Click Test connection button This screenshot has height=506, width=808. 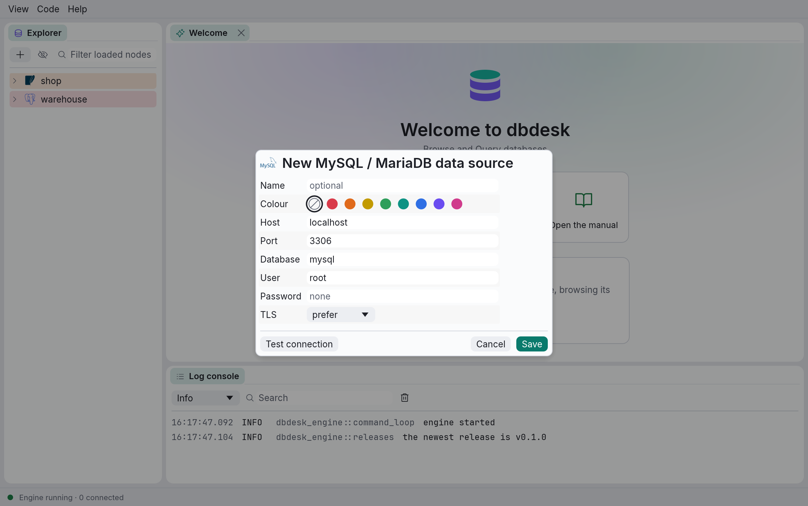[299, 344]
